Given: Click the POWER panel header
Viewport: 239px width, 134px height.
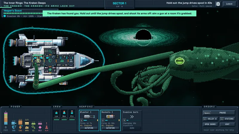Looking at the screenshot, I should [16, 107].
